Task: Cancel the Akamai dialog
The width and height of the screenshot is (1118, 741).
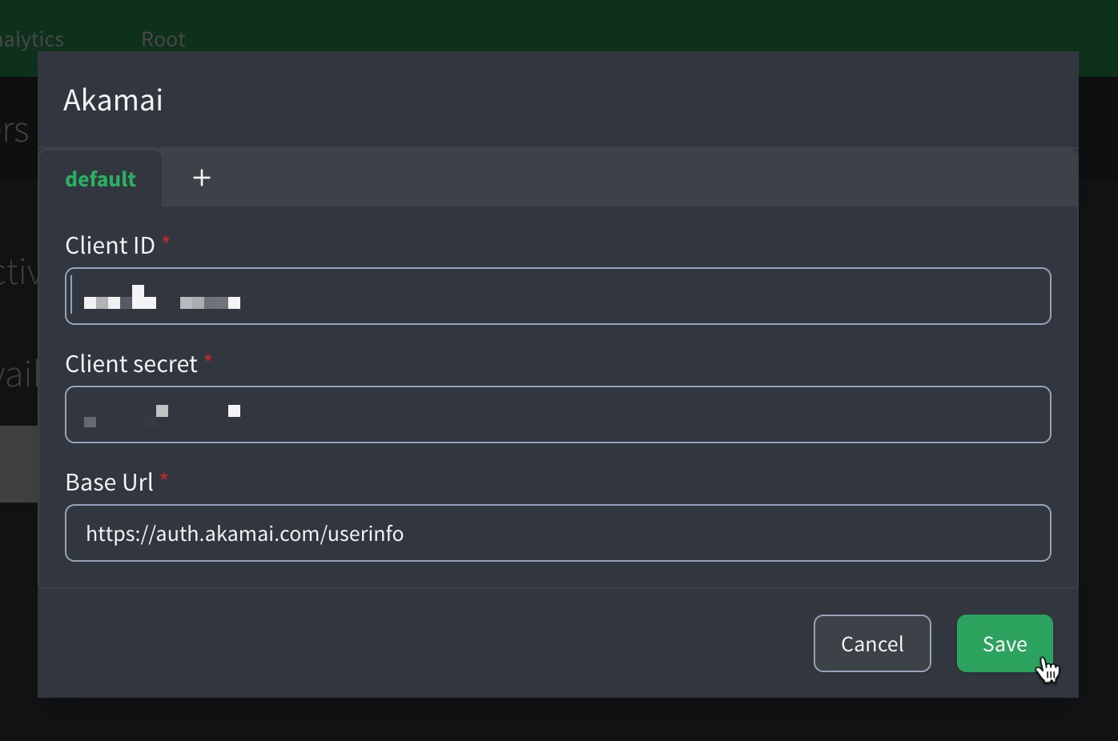Action: tap(872, 643)
